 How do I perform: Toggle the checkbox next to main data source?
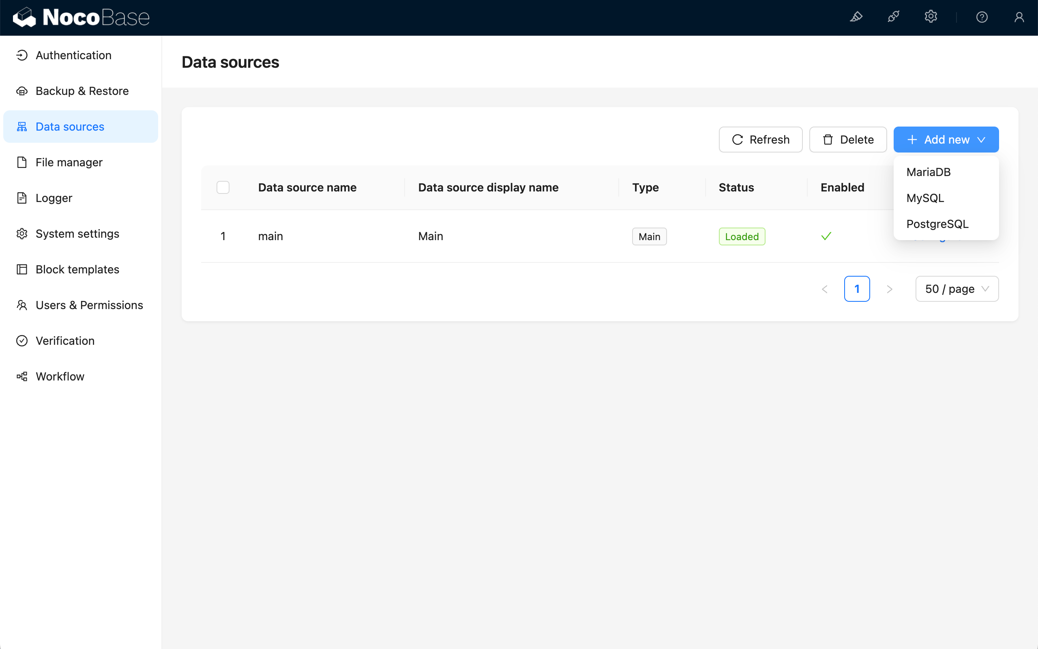(x=223, y=236)
